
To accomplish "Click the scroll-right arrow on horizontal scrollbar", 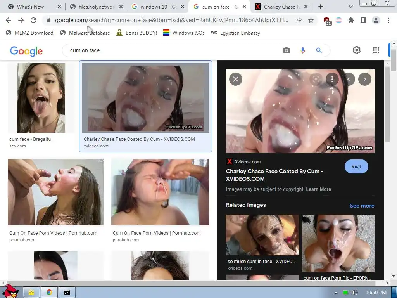I will click(x=387, y=283).
